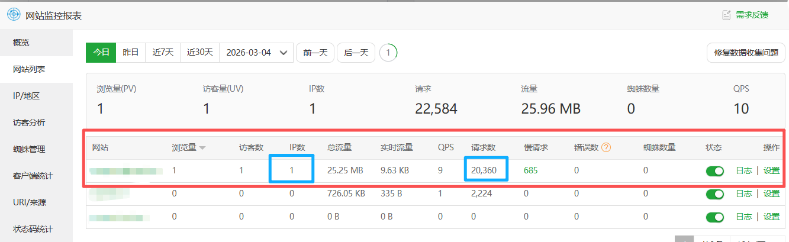
Task: Open 设置 for the 0 B site
Action: [771, 217]
